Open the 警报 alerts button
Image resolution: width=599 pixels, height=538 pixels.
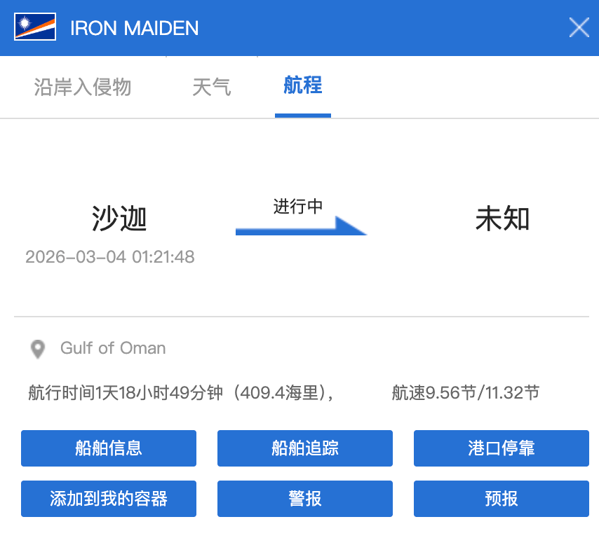coord(304,499)
